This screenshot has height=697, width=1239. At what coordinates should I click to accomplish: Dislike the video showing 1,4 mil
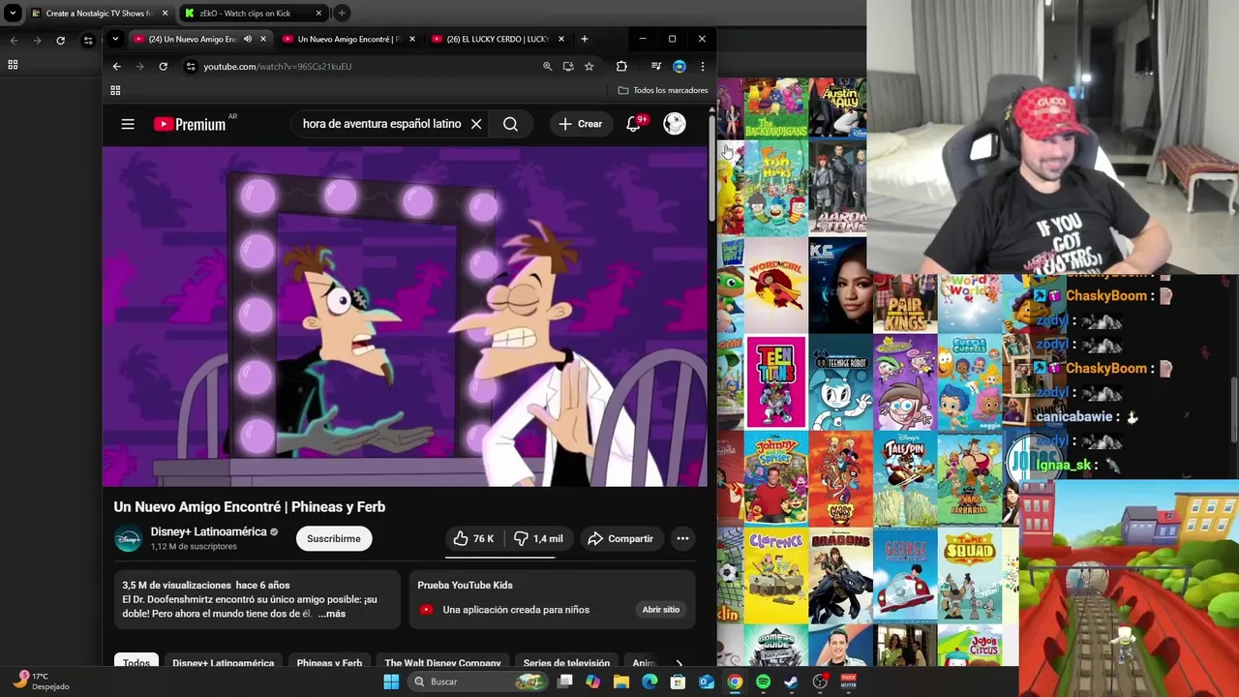click(538, 538)
